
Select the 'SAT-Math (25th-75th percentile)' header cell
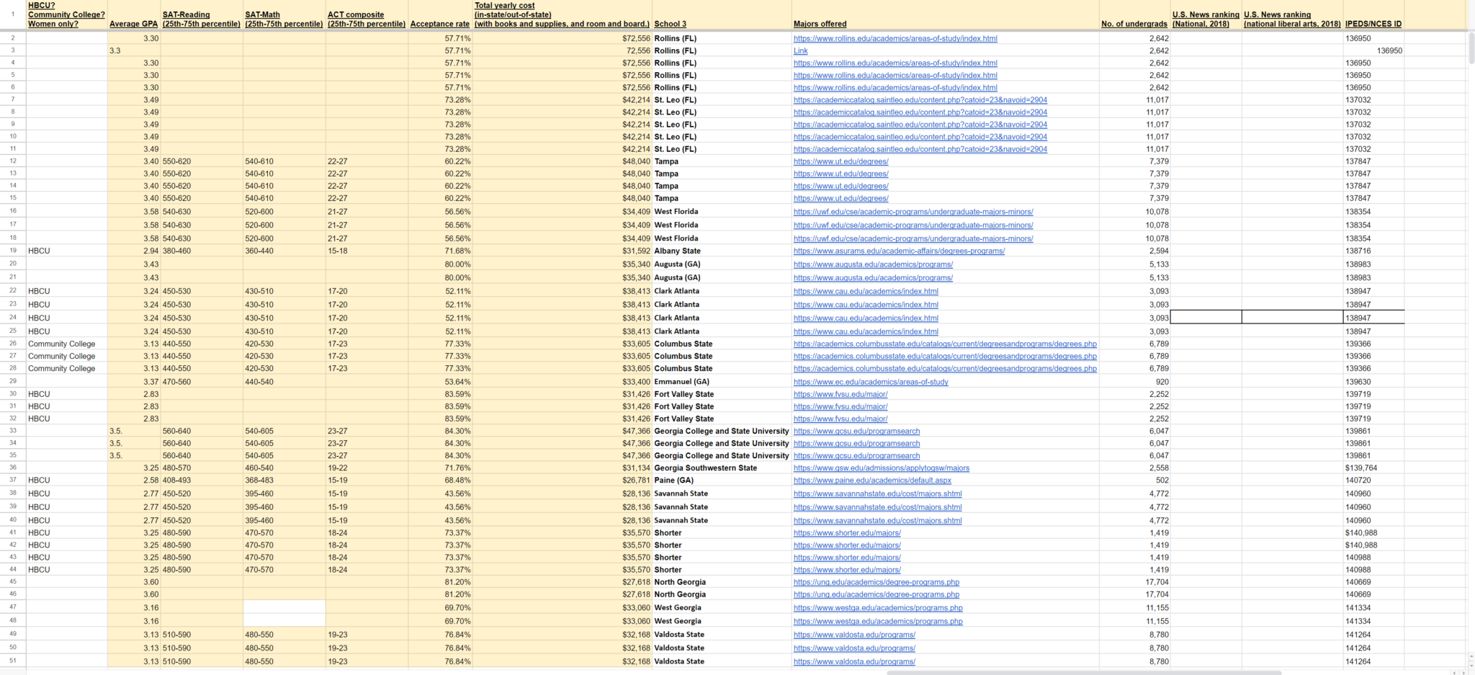coord(284,15)
